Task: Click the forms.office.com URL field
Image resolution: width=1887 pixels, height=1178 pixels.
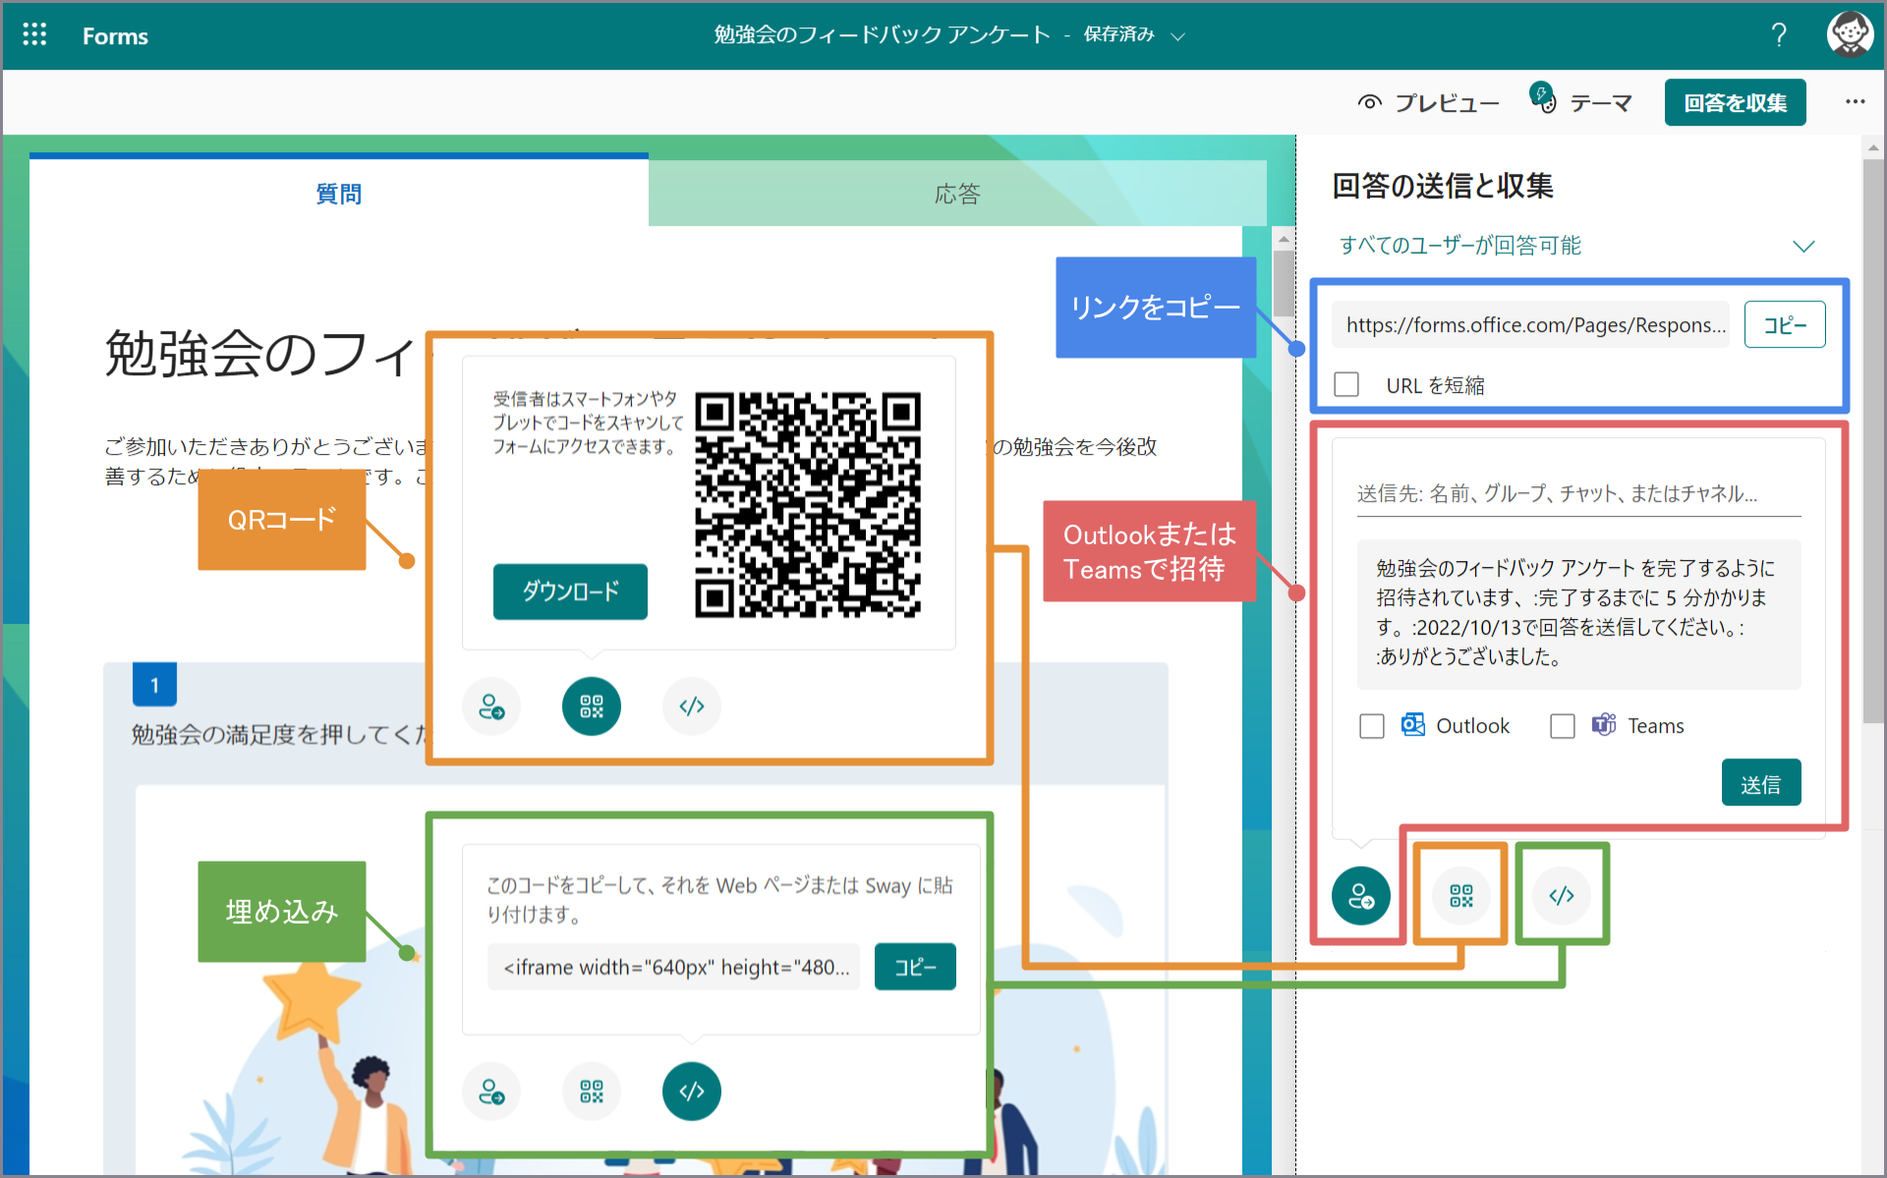Action: tap(1530, 325)
